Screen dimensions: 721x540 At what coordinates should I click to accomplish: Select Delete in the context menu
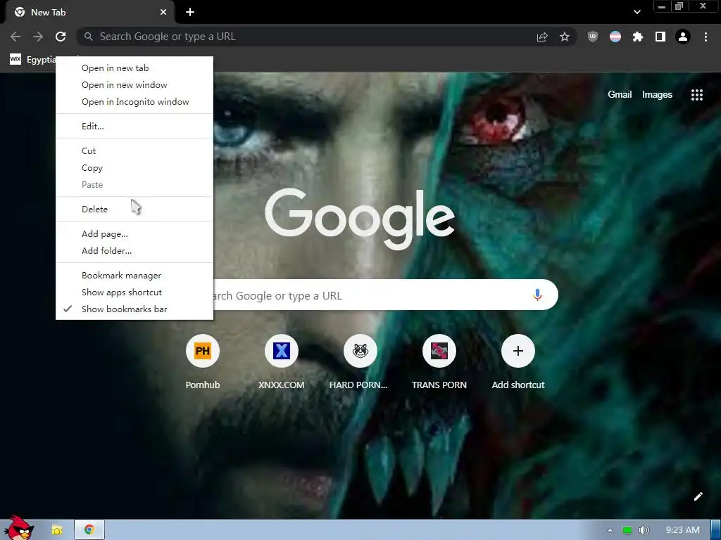pos(134,210)
